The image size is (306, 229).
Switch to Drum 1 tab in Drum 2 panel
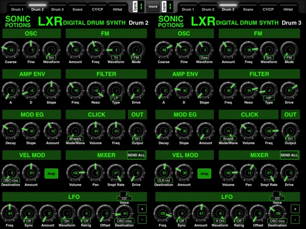(x=17, y=8)
